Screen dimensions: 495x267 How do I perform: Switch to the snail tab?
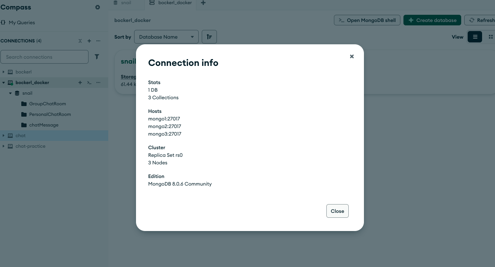126,3
